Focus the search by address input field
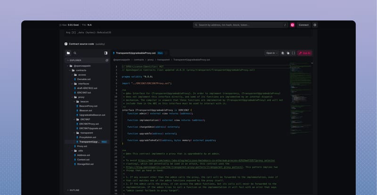Screen dimensions: 377x195 240,25
